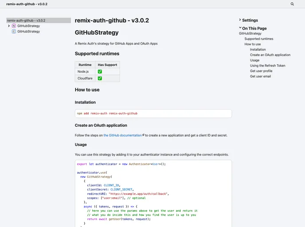Click the Cloudflare table cell
Screen dimensions: 305x227
(x=85, y=78)
